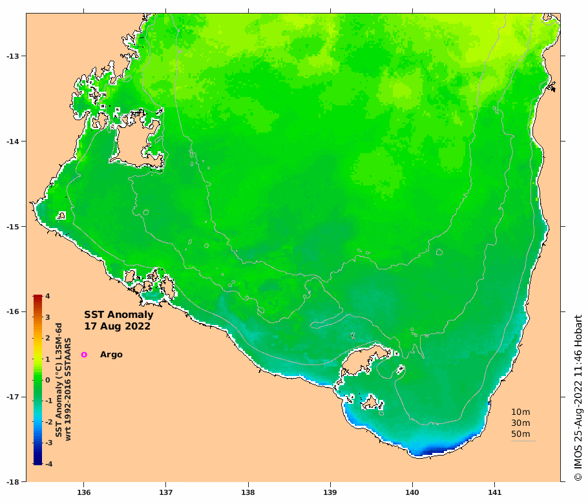Click the 'Argo' legend label
Image resolution: width=588 pixels, height=504 pixels.
point(111,355)
